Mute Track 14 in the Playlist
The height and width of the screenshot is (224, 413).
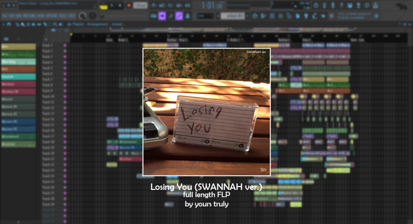point(65,119)
